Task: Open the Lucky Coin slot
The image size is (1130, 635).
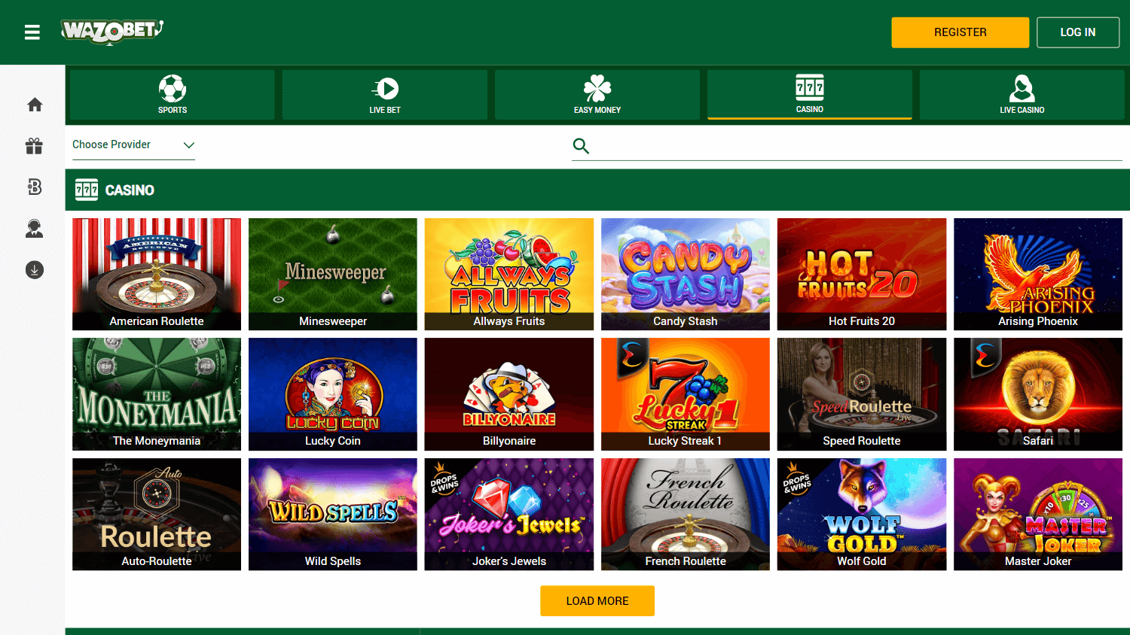Action: tap(333, 394)
